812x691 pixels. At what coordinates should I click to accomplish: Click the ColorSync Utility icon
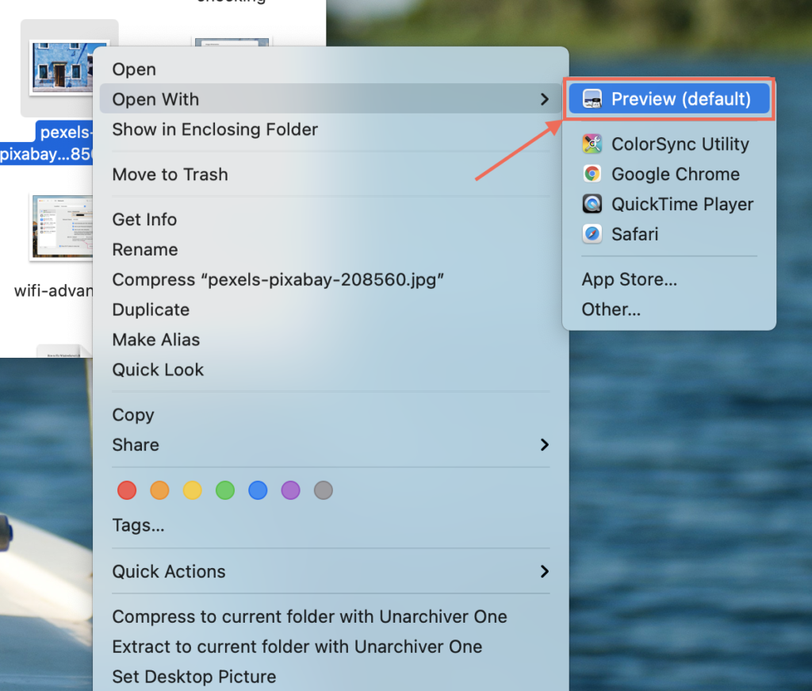click(592, 144)
